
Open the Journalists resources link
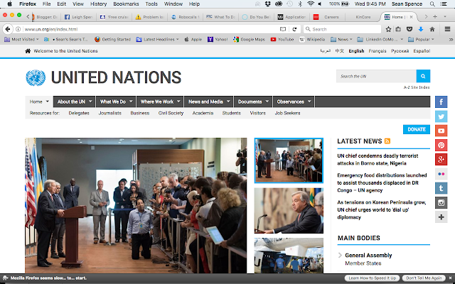click(109, 113)
